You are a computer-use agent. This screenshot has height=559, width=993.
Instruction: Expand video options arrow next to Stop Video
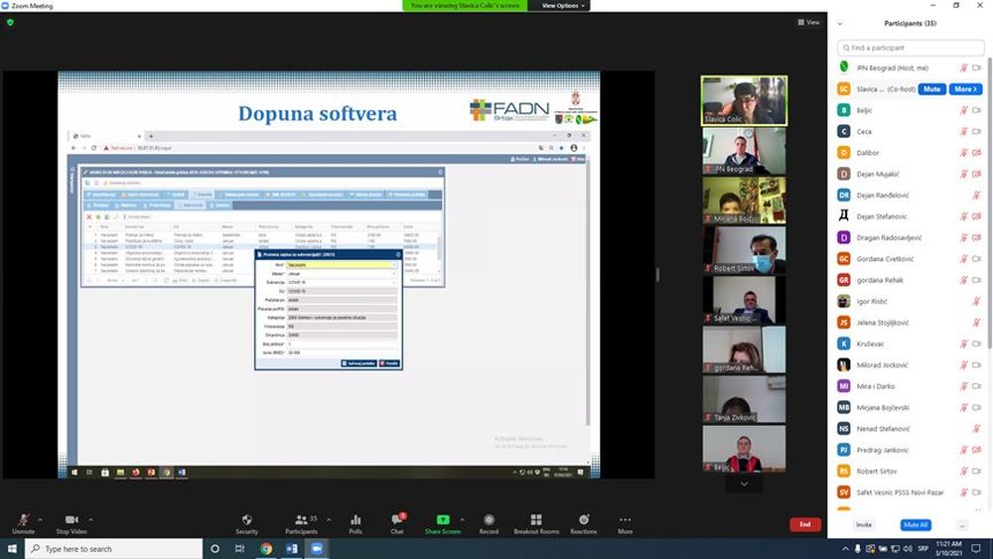90,519
